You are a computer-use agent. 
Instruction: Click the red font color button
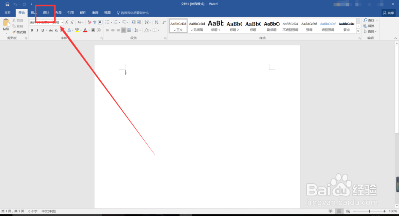click(x=85, y=30)
